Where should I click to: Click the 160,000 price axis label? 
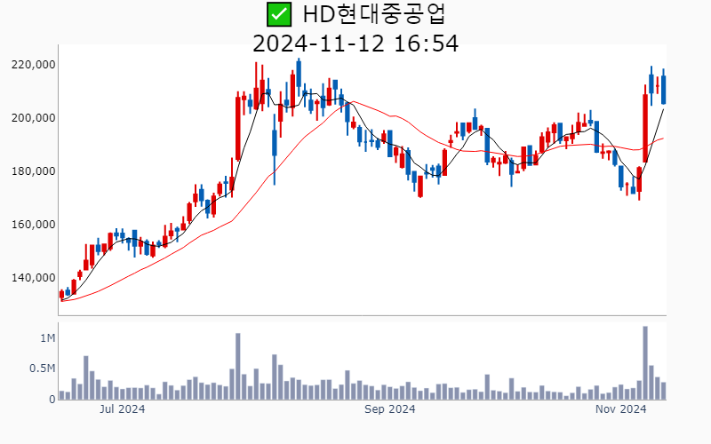pos(33,225)
